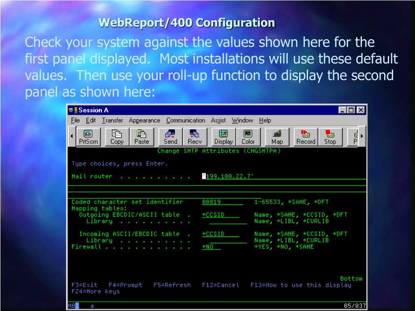
Task: Click the F12=Cancel key label
Action: (x=220, y=285)
